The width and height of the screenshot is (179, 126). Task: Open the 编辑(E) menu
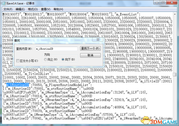(20, 9)
